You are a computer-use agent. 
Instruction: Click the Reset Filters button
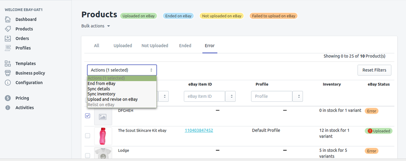pyautogui.click(x=374, y=70)
